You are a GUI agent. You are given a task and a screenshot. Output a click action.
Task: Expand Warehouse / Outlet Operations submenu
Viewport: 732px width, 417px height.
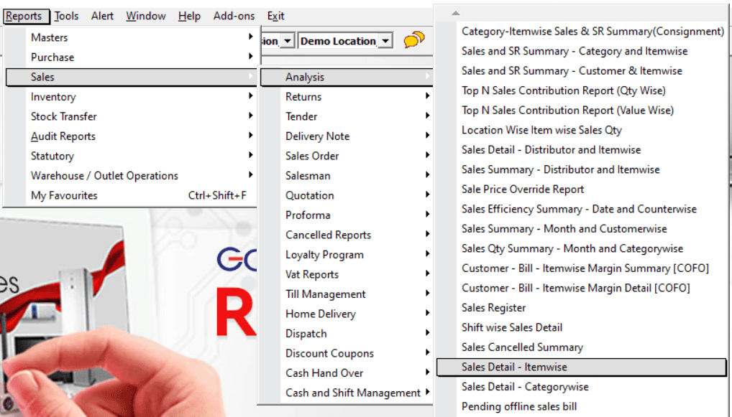131,176
